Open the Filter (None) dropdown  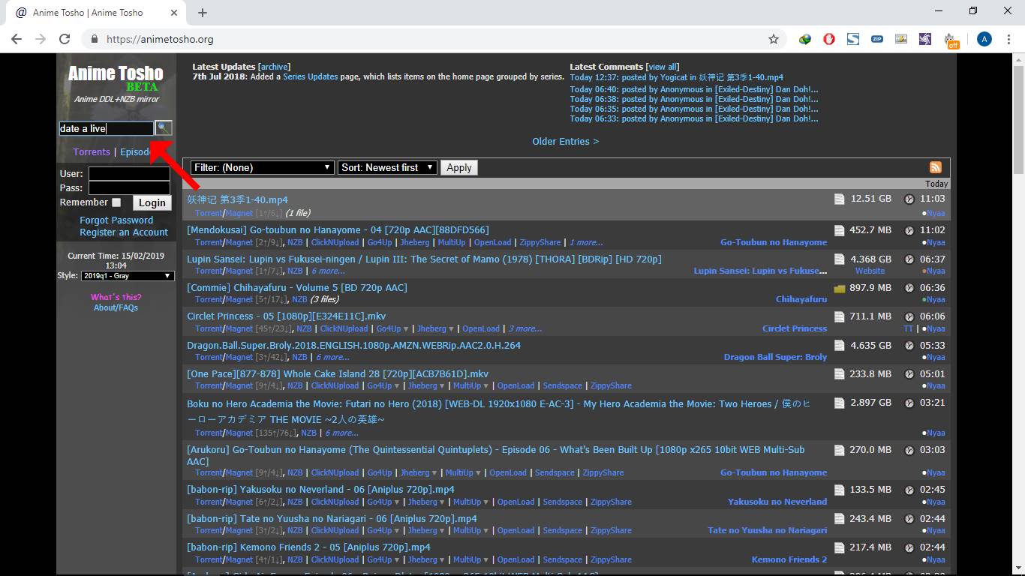coord(262,168)
